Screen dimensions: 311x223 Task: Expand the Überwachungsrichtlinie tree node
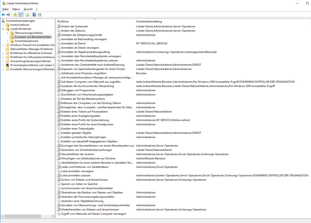click(7, 33)
